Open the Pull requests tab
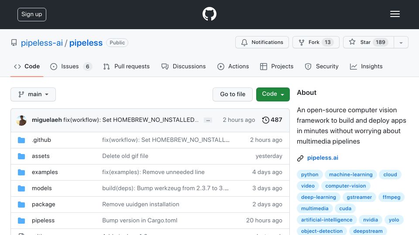Image resolution: width=419 pixels, height=235 pixels. (127, 66)
